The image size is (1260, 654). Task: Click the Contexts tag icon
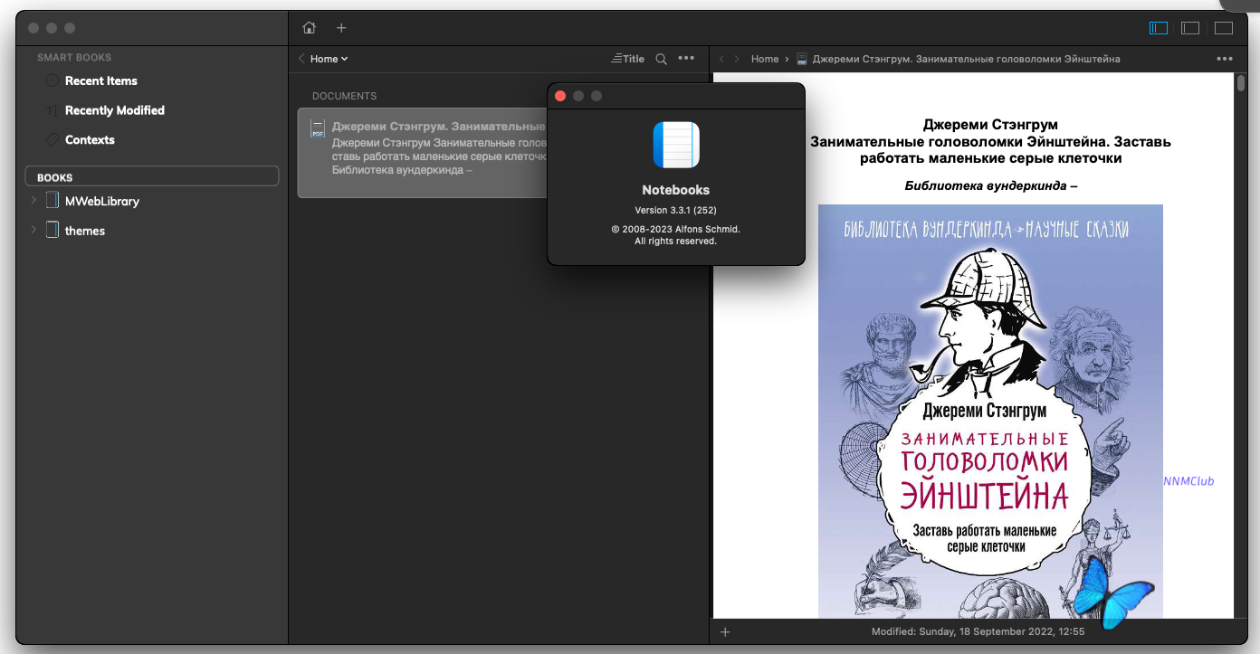[x=52, y=140]
